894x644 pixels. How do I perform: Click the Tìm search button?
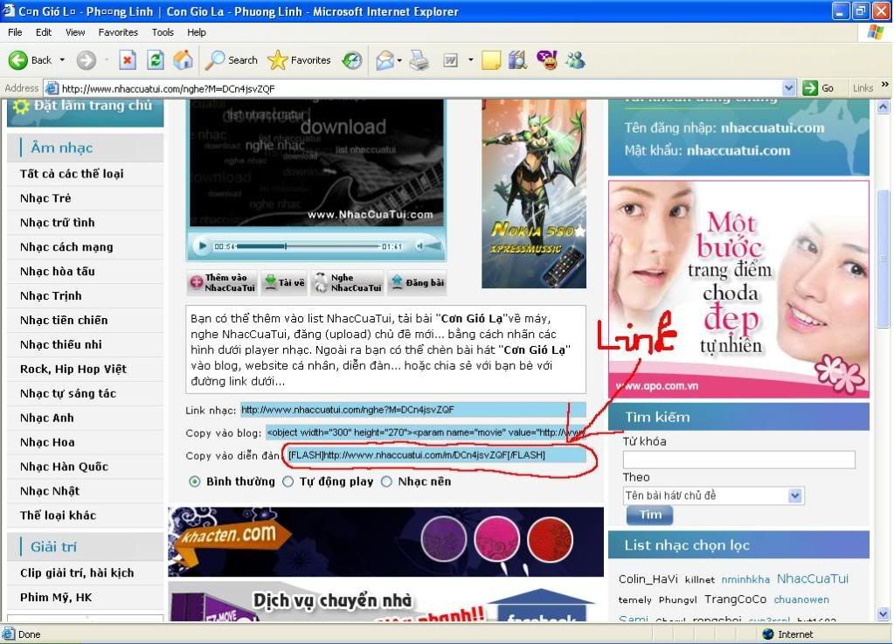[649, 515]
